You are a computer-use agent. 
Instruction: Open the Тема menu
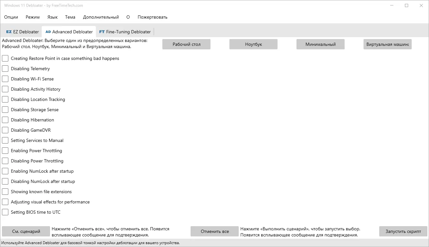[70, 17]
